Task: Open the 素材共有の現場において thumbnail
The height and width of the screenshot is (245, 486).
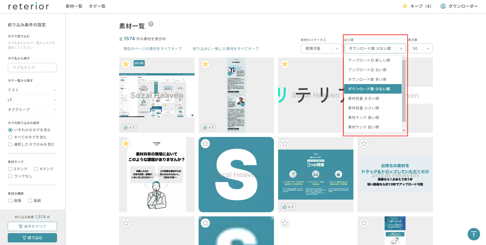Action: click(157, 175)
